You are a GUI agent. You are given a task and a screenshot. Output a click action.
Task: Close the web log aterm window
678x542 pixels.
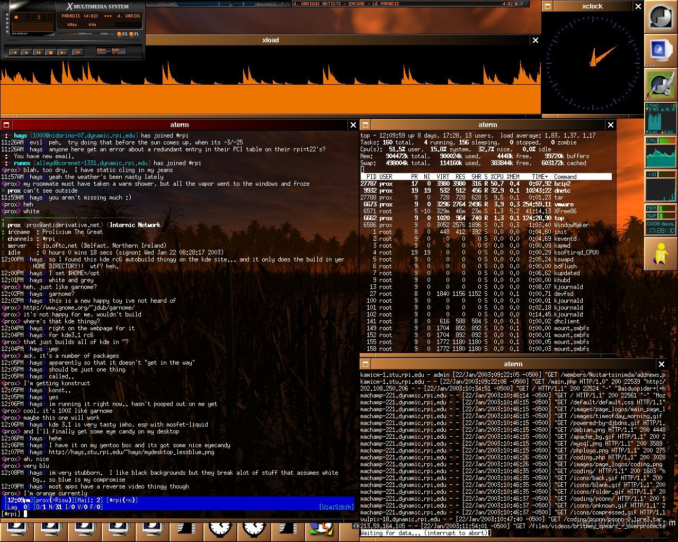pyautogui.click(x=661, y=364)
